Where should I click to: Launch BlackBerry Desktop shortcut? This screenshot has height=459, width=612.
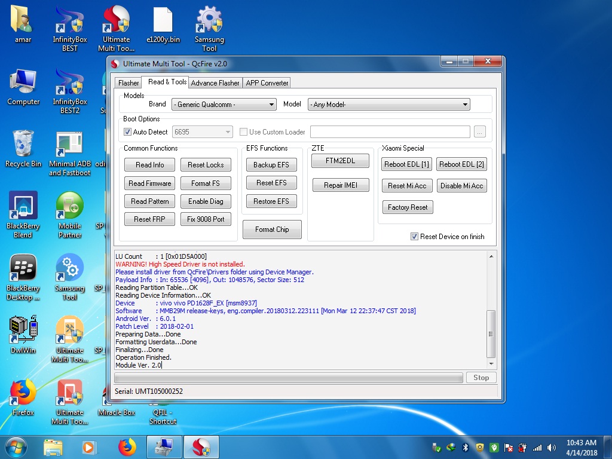[23, 277]
